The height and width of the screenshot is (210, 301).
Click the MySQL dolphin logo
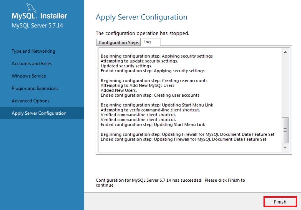[x=31, y=8]
